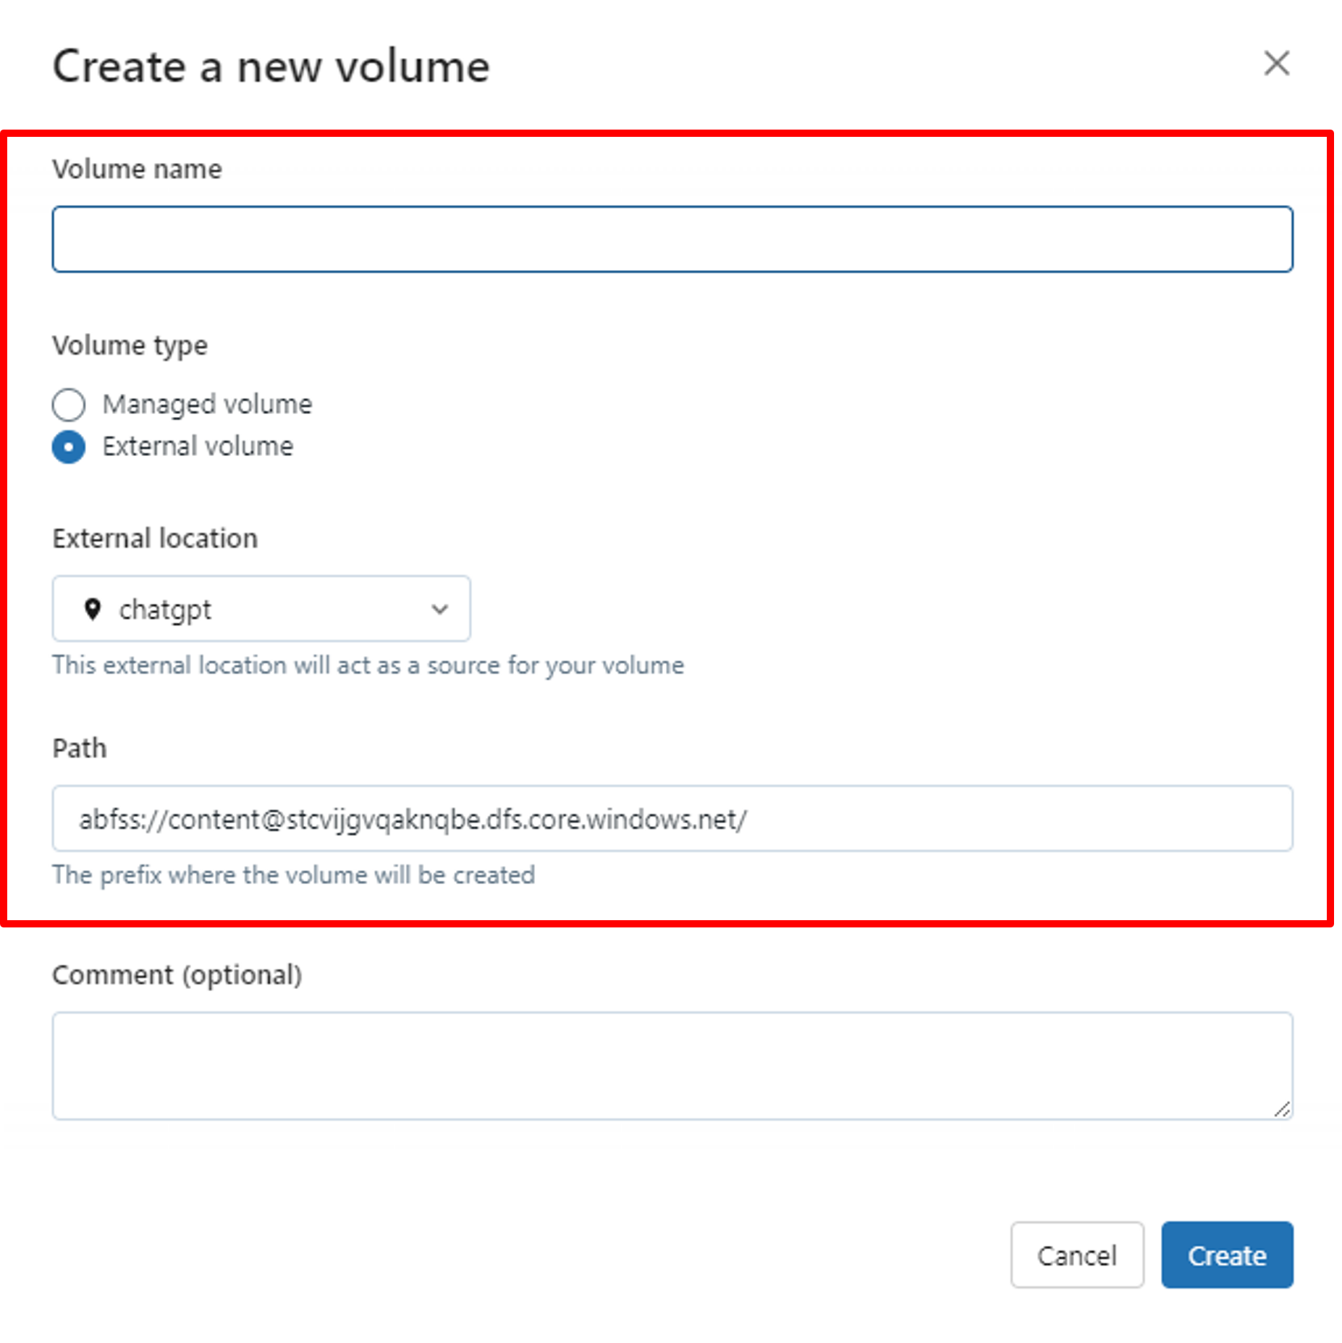
Task: Click the location pin icon beside chatgpt
Action: 93,609
